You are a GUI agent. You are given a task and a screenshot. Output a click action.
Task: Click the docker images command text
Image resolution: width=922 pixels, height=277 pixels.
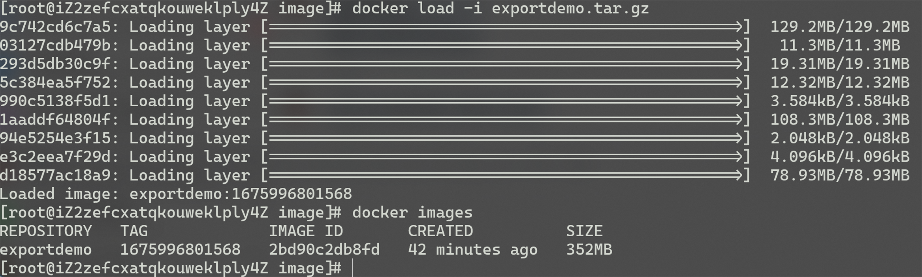pos(412,213)
